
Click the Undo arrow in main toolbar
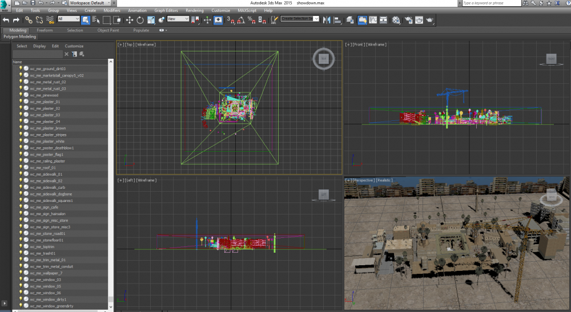[x=6, y=20]
